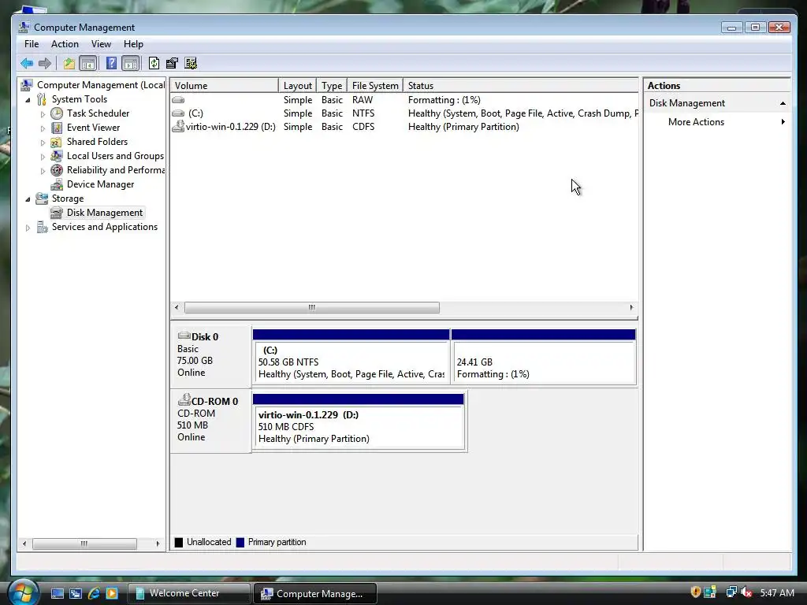Expand Local Users and Groups node arrow

(x=43, y=157)
